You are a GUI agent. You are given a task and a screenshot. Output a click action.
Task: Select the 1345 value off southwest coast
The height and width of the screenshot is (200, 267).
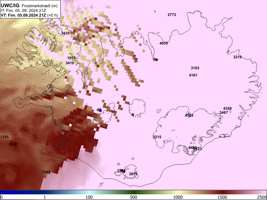[x=46, y=172]
